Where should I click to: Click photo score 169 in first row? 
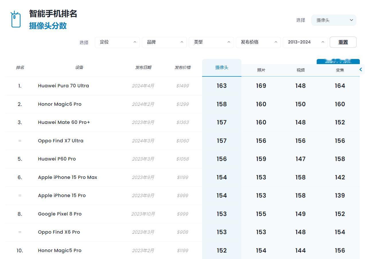[261, 86]
